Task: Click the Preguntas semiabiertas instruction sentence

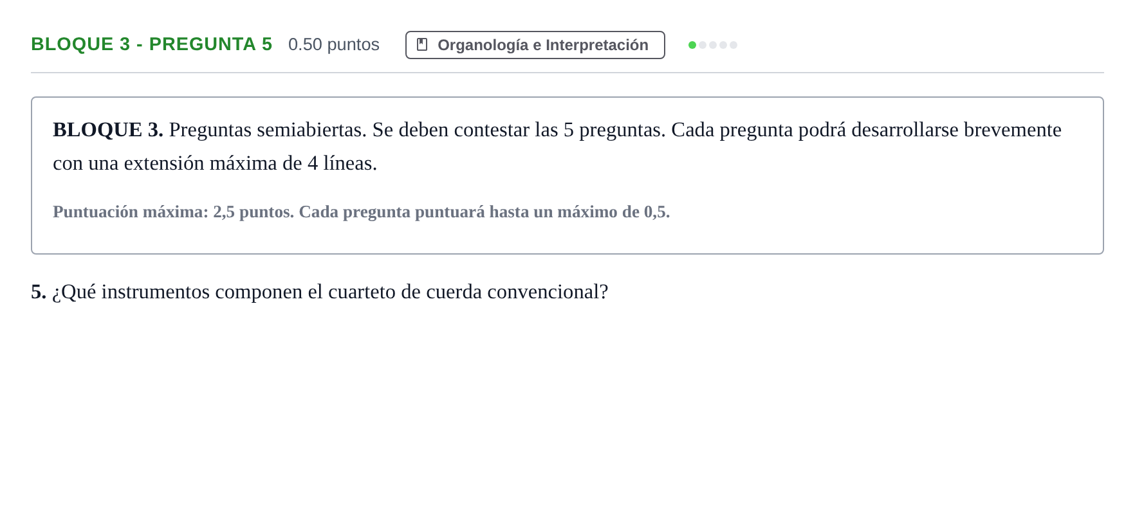Action: [268, 130]
